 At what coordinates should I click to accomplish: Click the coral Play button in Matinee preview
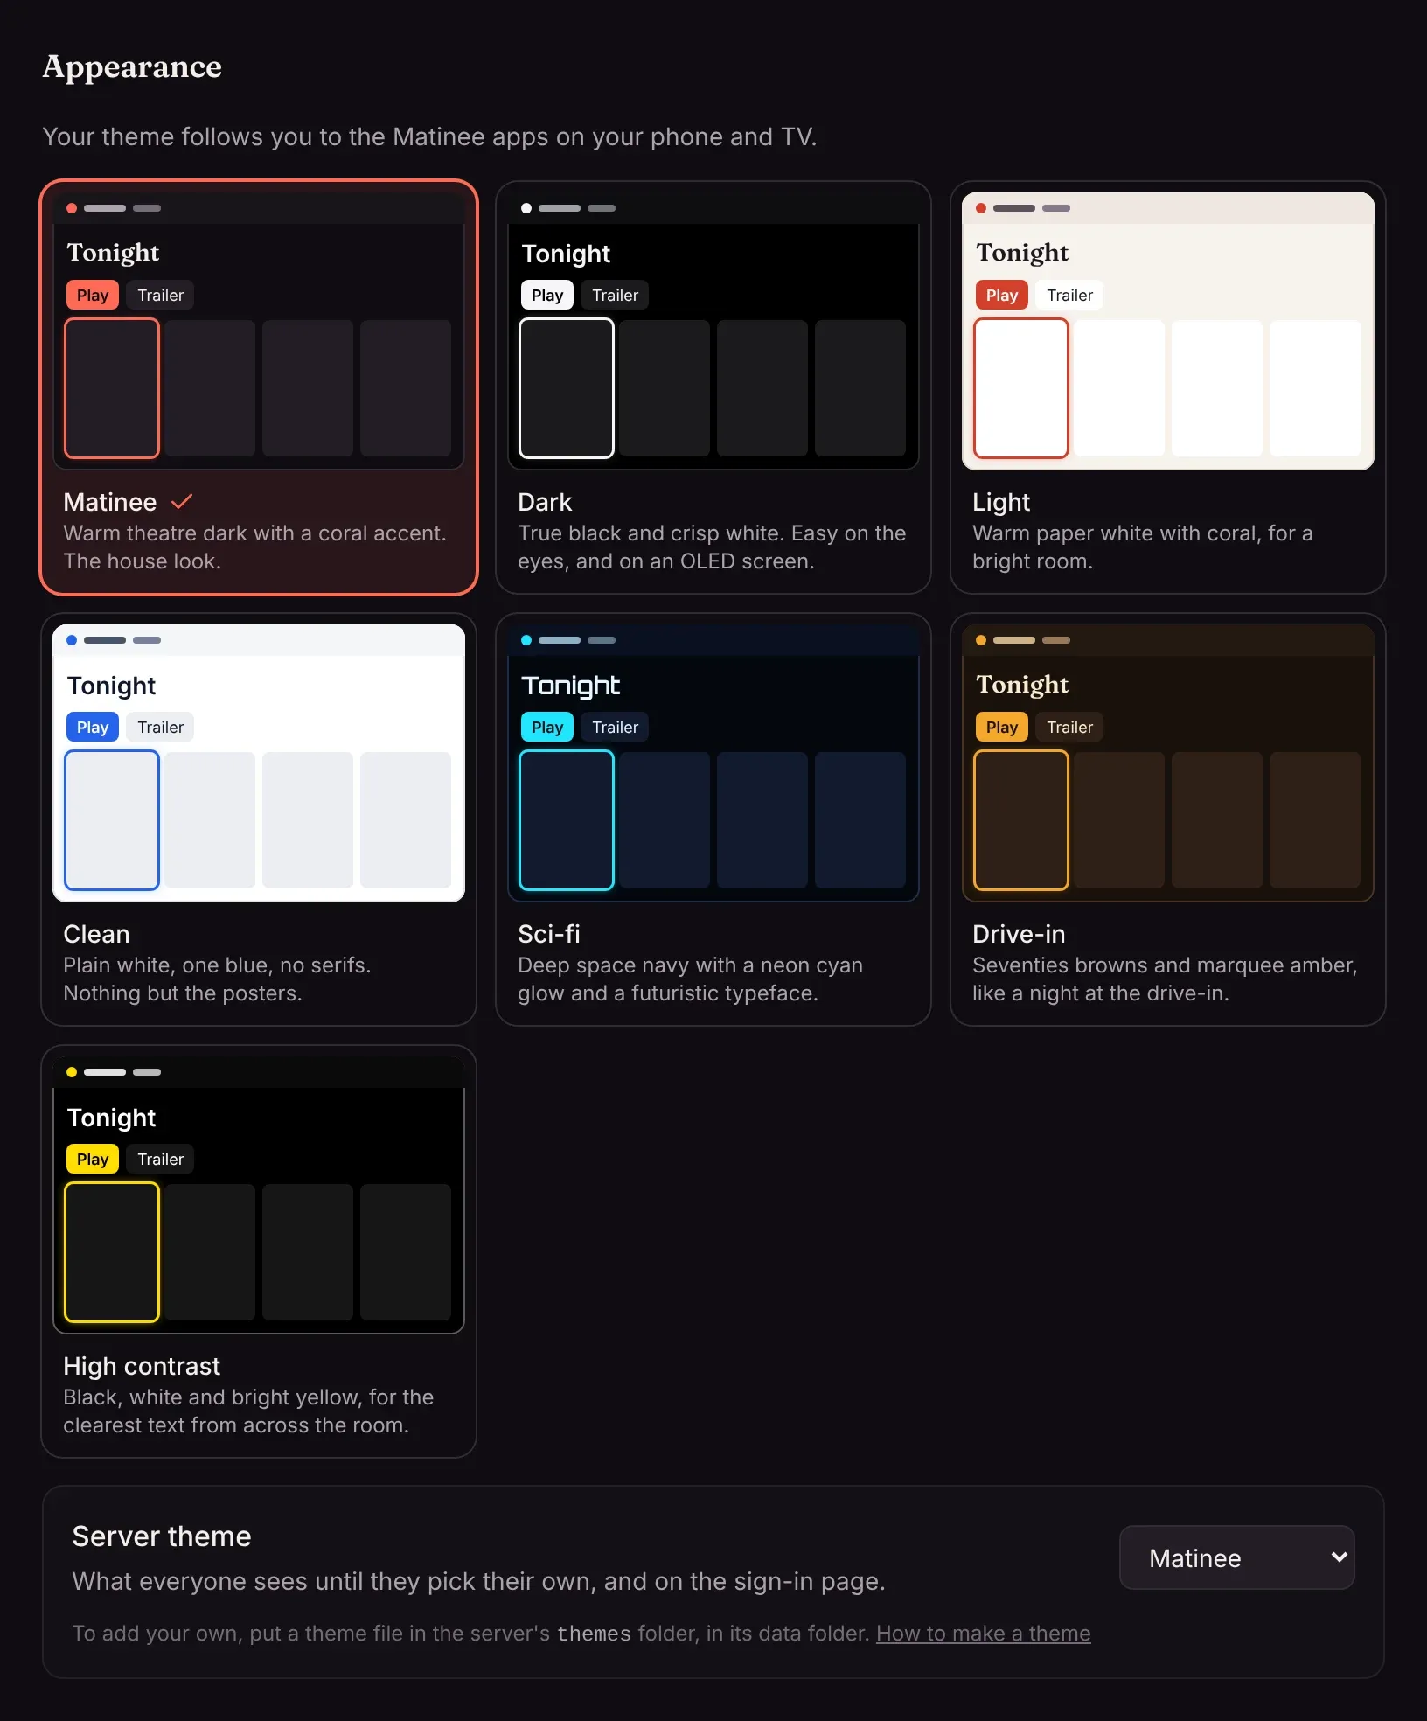coord(93,295)
